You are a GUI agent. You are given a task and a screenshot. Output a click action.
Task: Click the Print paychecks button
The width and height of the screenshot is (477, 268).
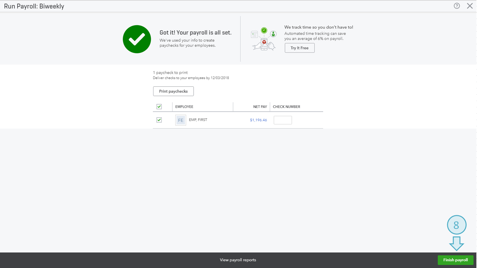[x=173, y=91]
